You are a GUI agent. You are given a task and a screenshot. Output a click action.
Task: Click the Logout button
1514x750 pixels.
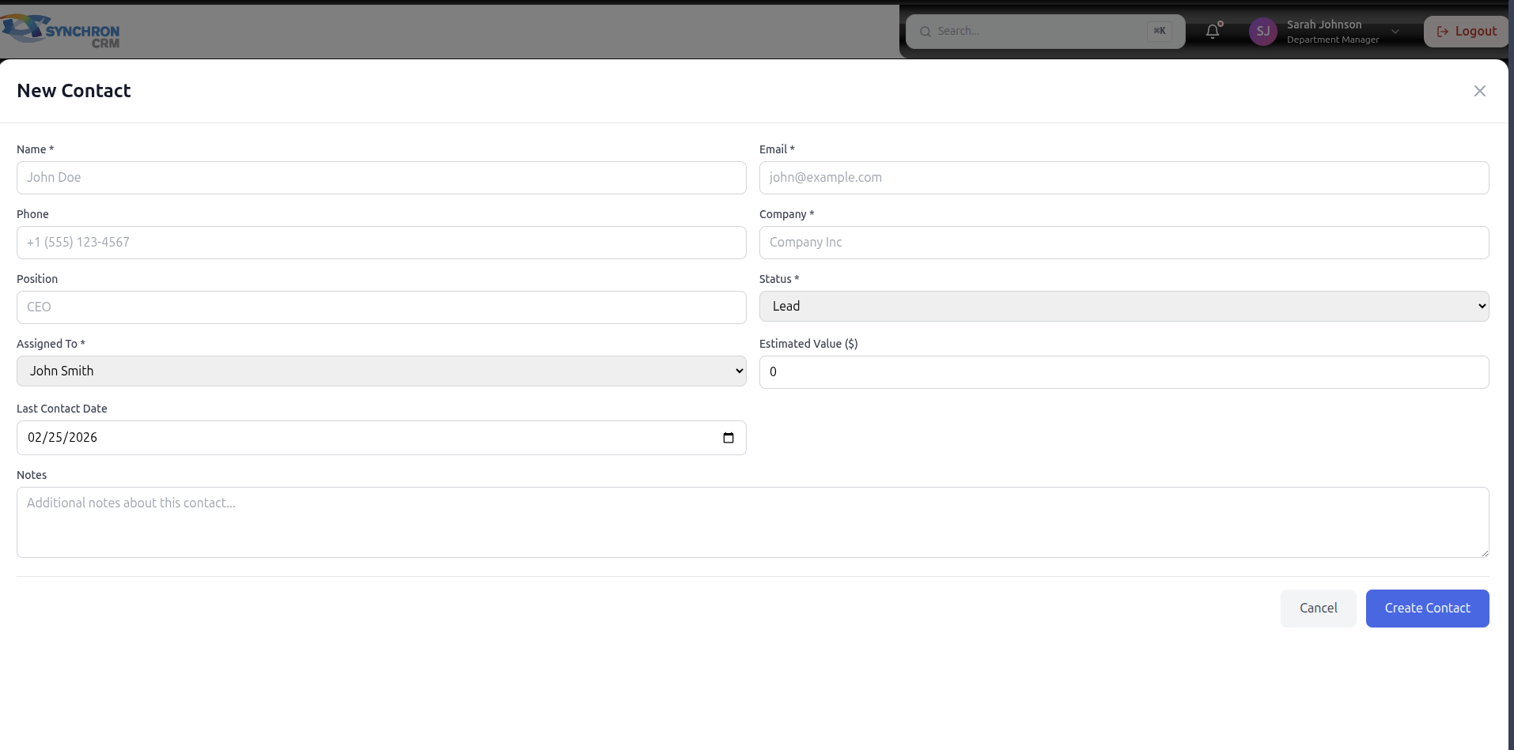[x=1466, y=32]
